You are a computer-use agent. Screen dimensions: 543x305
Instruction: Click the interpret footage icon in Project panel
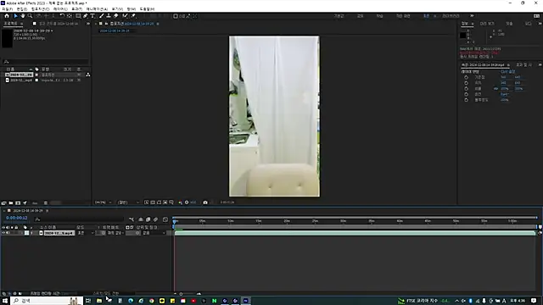pyautogui.click(x=3, y=203)
